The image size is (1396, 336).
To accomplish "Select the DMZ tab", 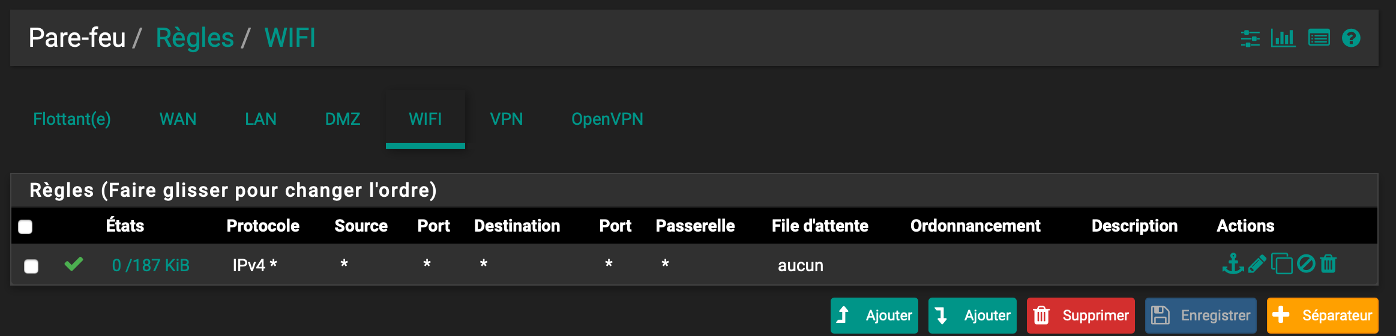I will click(343, 119).
